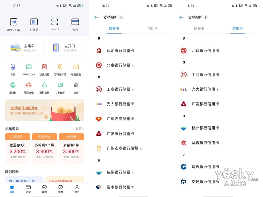The width and height of the screenshot is (263, 197).
Task: Switch to the 信贷 bottom tab
Action: pyautogui.click(x=28, y=189)
